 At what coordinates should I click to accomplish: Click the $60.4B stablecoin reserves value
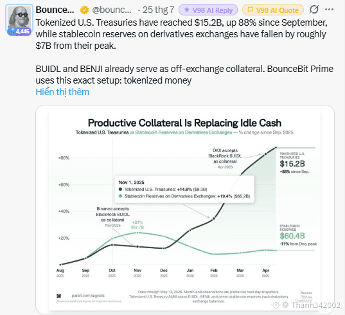292,236
